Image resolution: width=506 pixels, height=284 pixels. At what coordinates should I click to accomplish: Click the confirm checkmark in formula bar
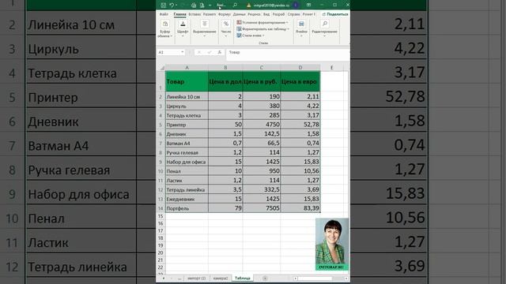pyautogui.click(x=210, y=52)
